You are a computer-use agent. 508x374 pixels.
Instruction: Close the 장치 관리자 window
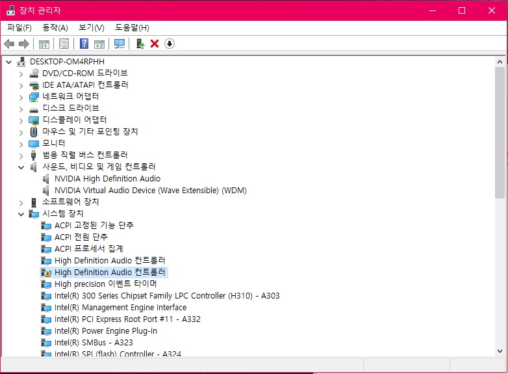pyautogui.click(x=492, y=10)
